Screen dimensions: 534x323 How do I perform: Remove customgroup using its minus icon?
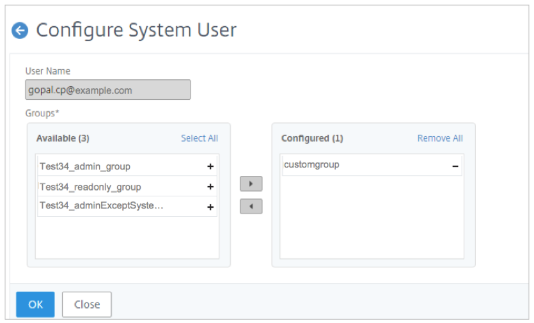click(455, 166)
